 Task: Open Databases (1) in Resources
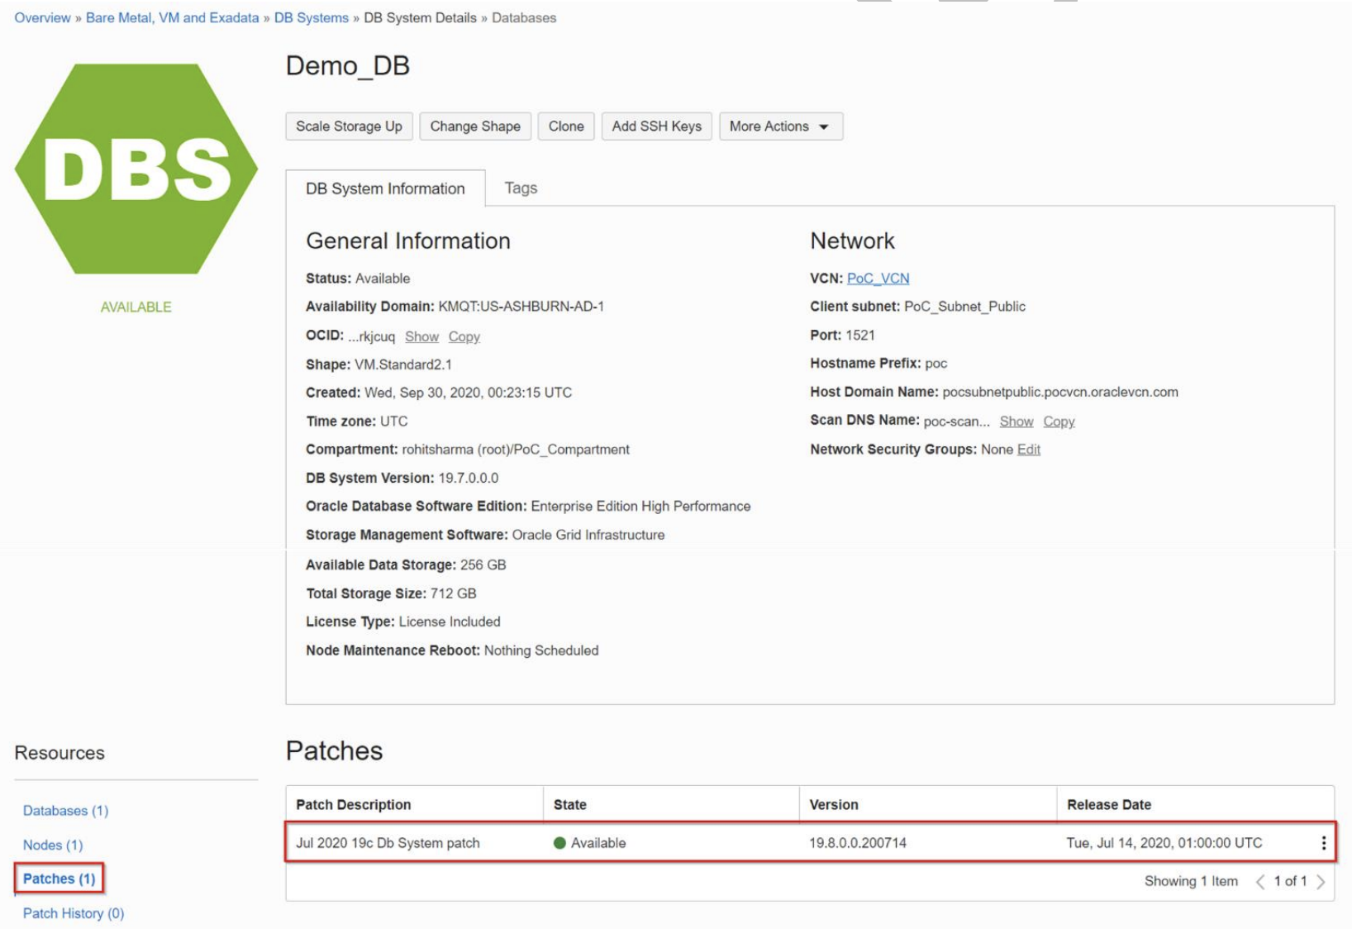coord(65,811)
